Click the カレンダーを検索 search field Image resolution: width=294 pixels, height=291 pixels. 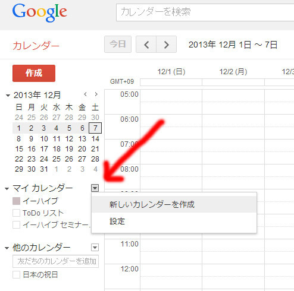(x=205, y=12)
